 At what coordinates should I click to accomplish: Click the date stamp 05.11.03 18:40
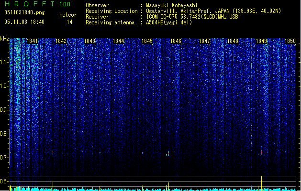pyautogui.click(x=24, y=22)
